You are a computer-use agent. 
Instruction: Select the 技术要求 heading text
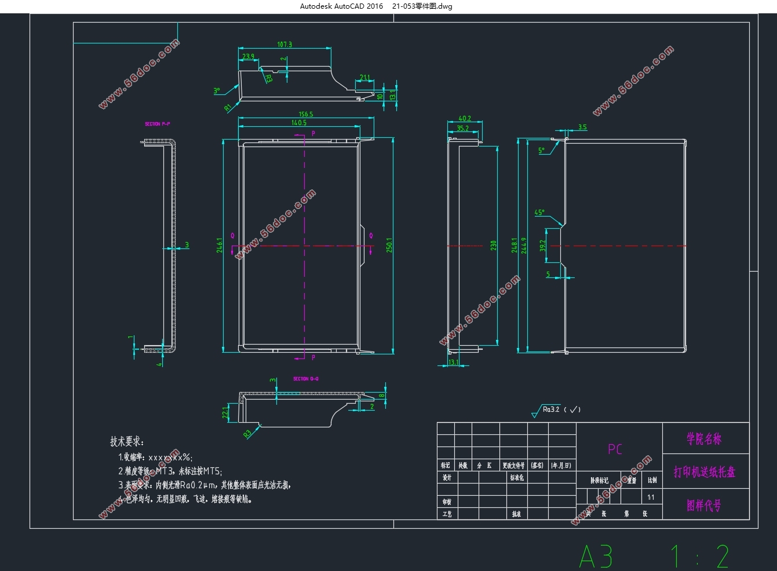click(x=127, y=442)
